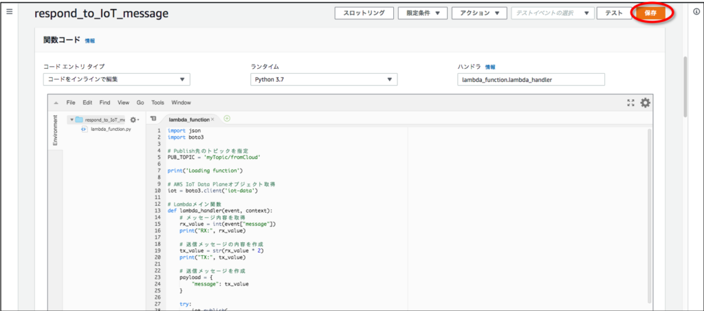The width and height of the screenshot is (704, 311).
Task: Click the ハンドラ text input field
Action: point(531,80)
